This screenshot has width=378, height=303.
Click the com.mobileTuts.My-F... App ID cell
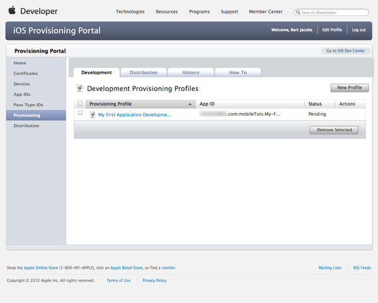[x=239, y=114]
